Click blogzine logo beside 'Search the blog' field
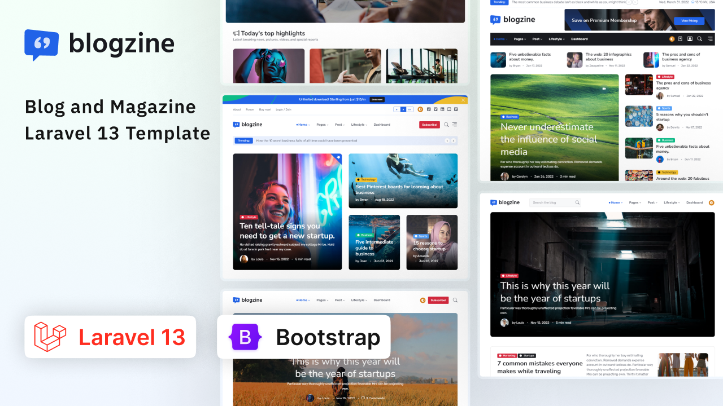 click(505, 202)
